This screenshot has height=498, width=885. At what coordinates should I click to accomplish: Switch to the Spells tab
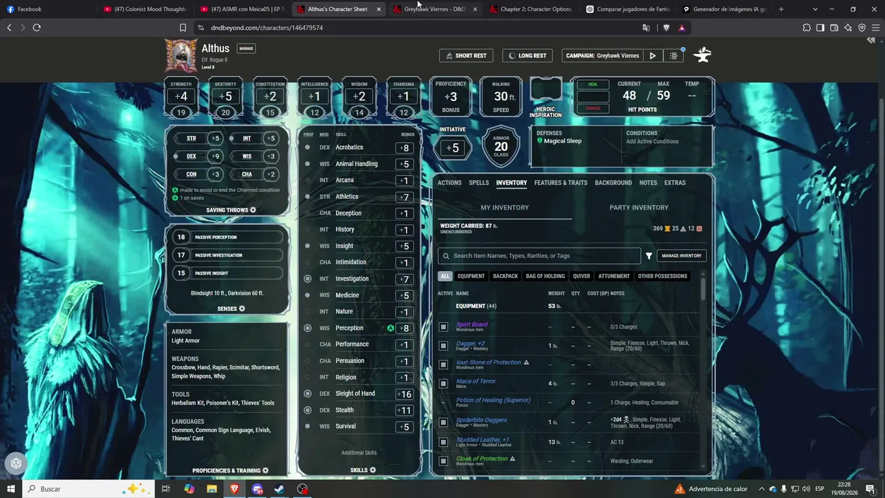(x=478, y=183)
